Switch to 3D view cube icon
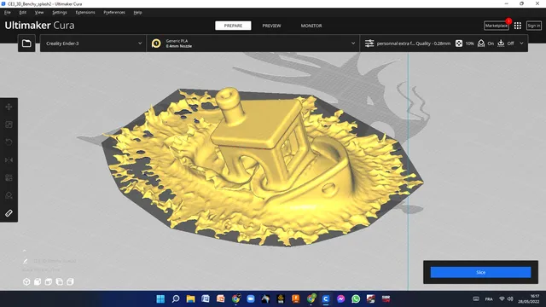The height and width of the screenshot is (307, 546). point(26,281)
